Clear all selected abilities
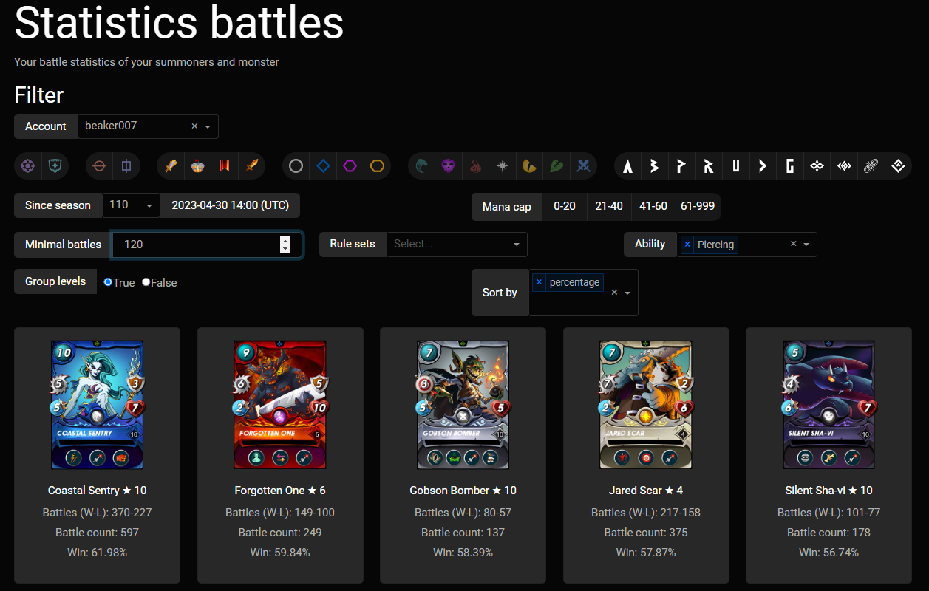Image resolution: width=929 pixels, height=591 pixels. pyautogui.click(x=793, y=245)
